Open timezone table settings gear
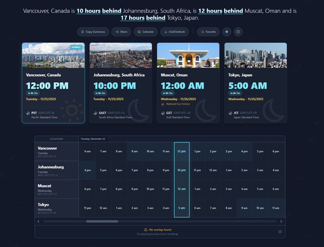 (x=280, y=232)
